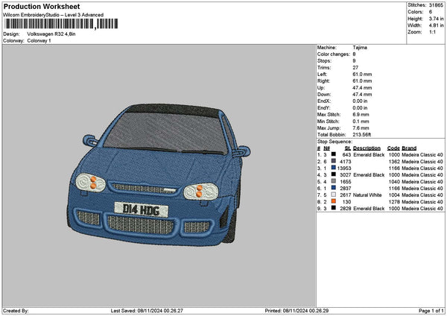Click the 'St.' column header
Screen dimensions: 447x316
tap(348, 148)
